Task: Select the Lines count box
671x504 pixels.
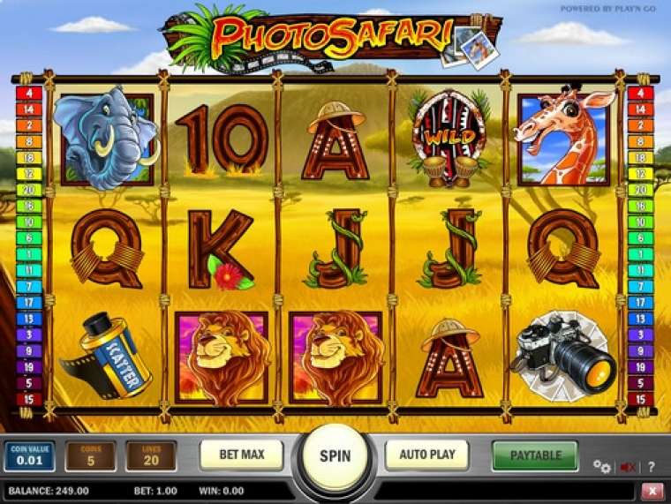Action: (151, 456)
